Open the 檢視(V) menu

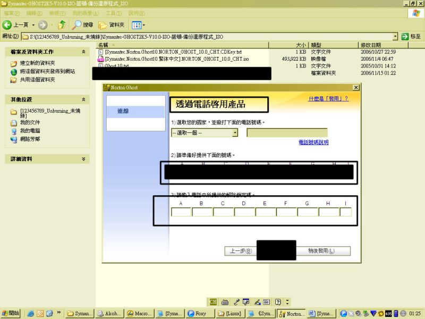point(57,13)
